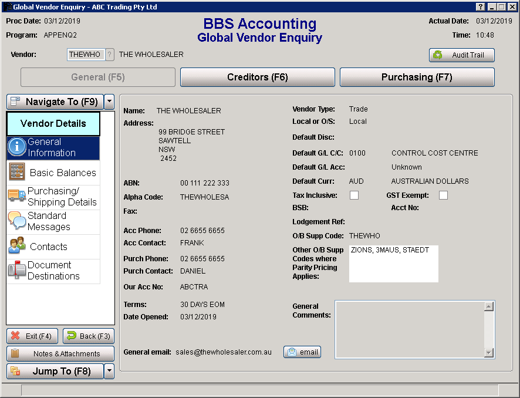Expand the Jump To dropdown arrow
The height and width of the screenshot is (398, 520).
[x=109, y=371]
